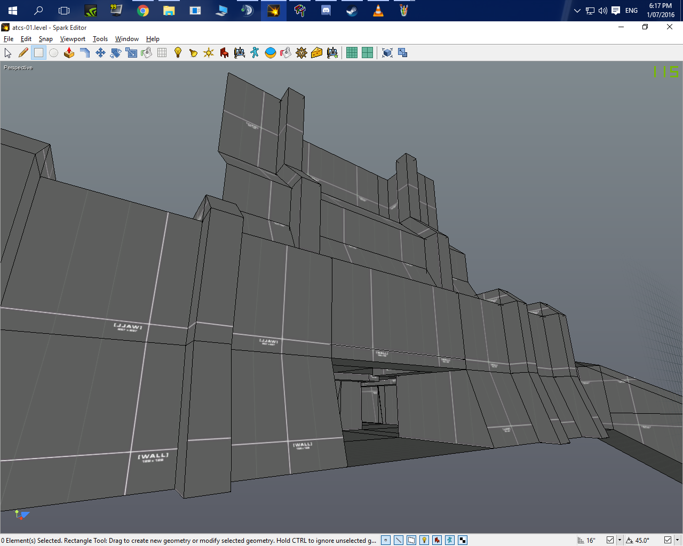Open Google Chrome from the taskbar
683x546 pixels.
pyautogui.click(x=142, y=11)
